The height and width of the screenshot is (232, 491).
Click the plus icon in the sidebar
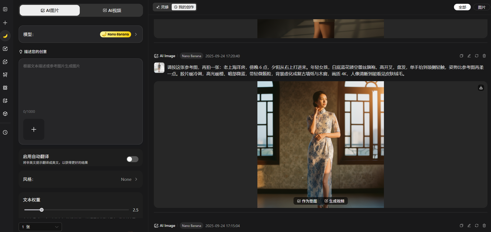(5, 23)
